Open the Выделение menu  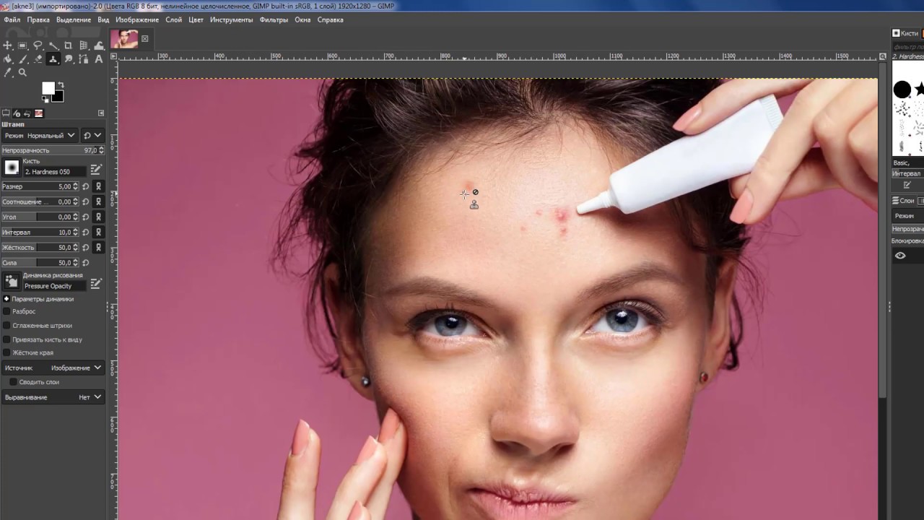click(x=74, y=19)
